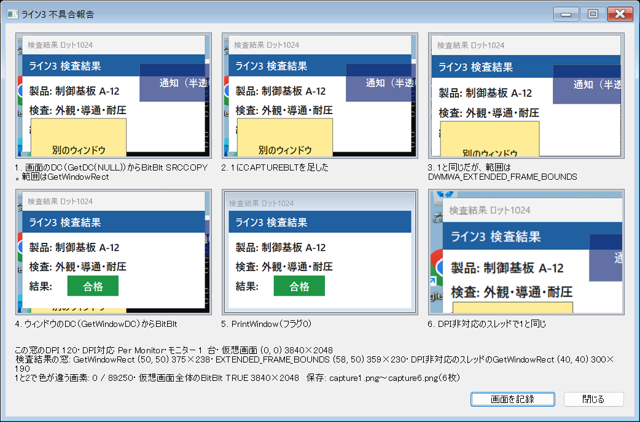Select capture thumbnail 4 from GetWindowDC
Viewport: 640px width, 422px height.
[114, 252]
